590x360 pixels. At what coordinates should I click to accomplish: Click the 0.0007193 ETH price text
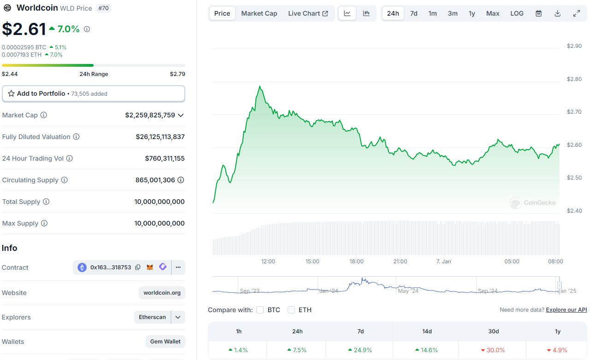tap(22, 54)
